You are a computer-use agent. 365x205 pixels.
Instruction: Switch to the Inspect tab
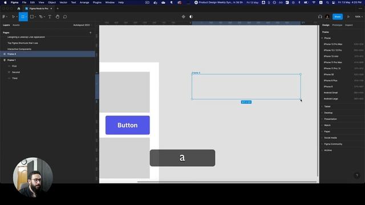[349, 25]
